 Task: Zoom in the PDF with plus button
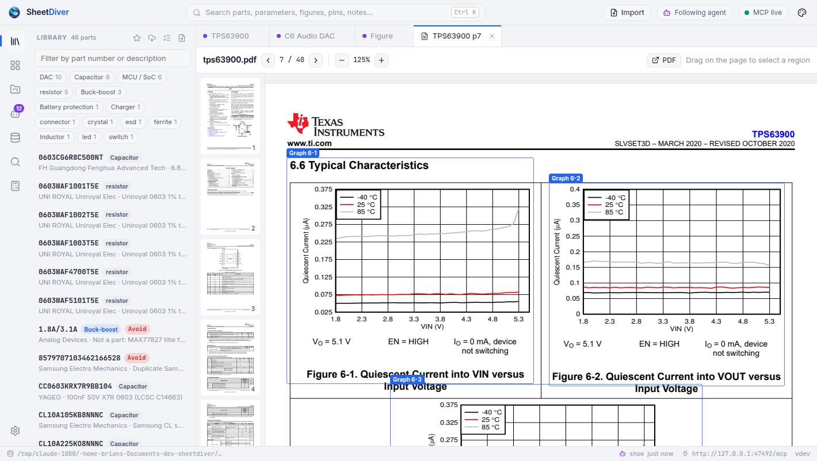[x=381, y=60]
